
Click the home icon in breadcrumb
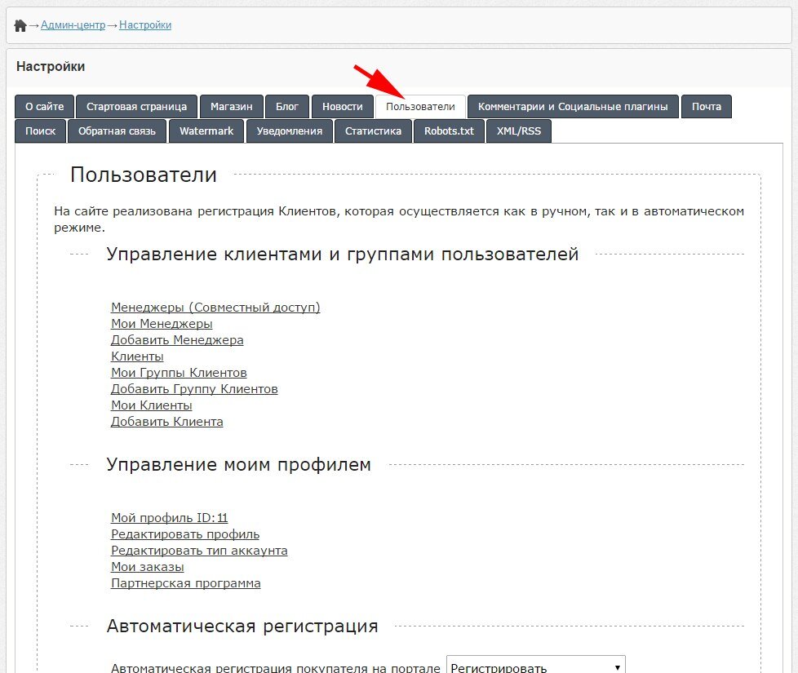click(x=20, y=25)
